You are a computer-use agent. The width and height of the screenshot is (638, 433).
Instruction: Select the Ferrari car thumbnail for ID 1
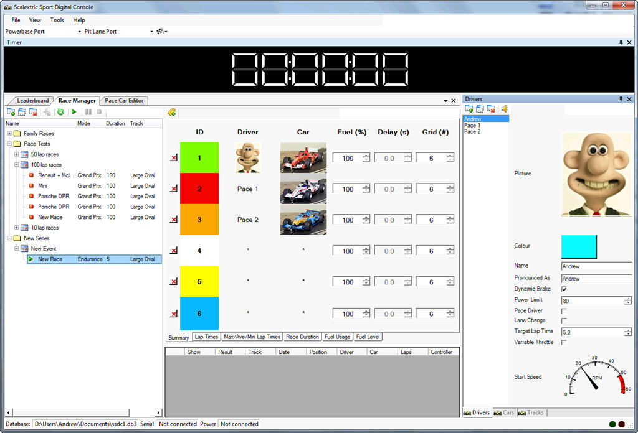pos(303,157)
